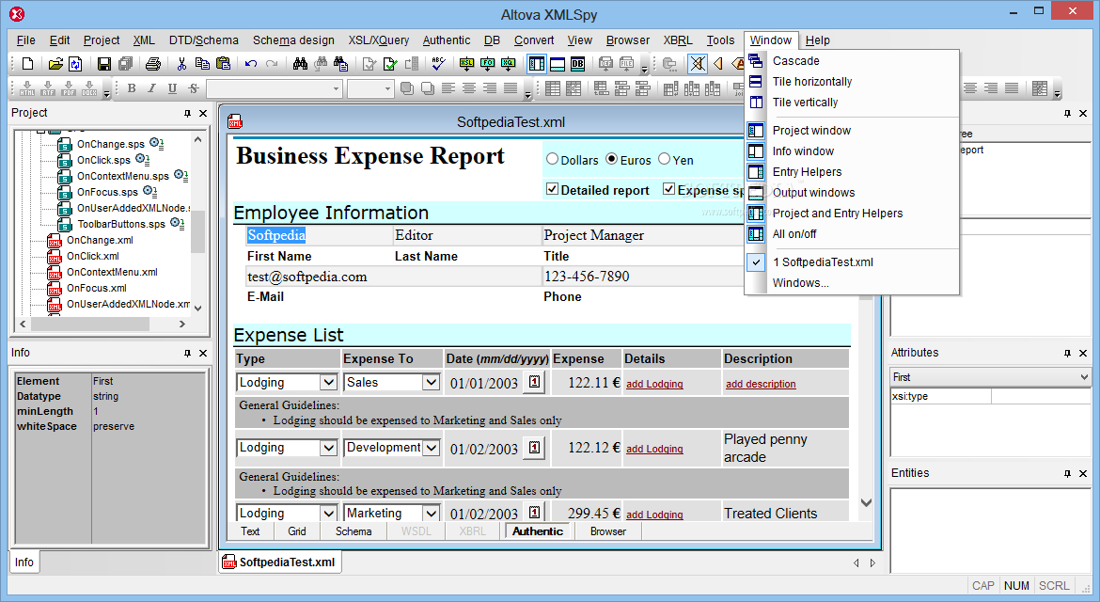This screenshot has width=1100, height=602.
Task: Run spelling check with the ABC icon
Action: tap(438, 64)
